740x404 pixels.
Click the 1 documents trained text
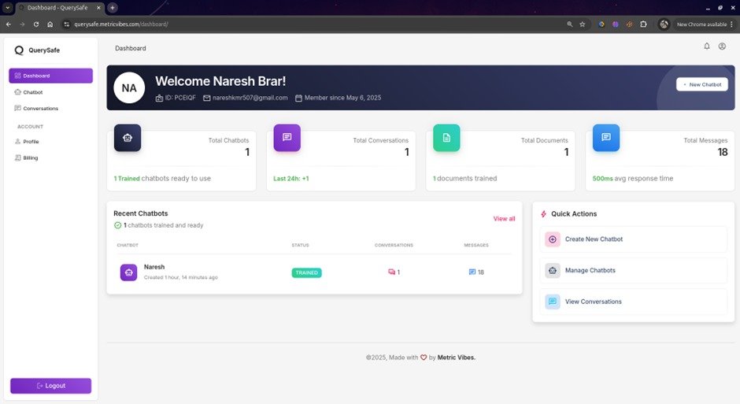click(x=464, y=179)
